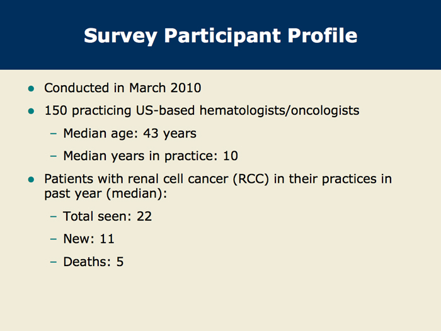The image size is (441, 331).
Task: Click the dash before 'Median years in practice'
Action: click(54, 156)
